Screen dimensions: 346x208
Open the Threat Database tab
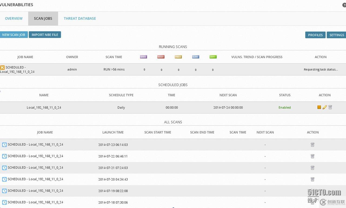80,19
